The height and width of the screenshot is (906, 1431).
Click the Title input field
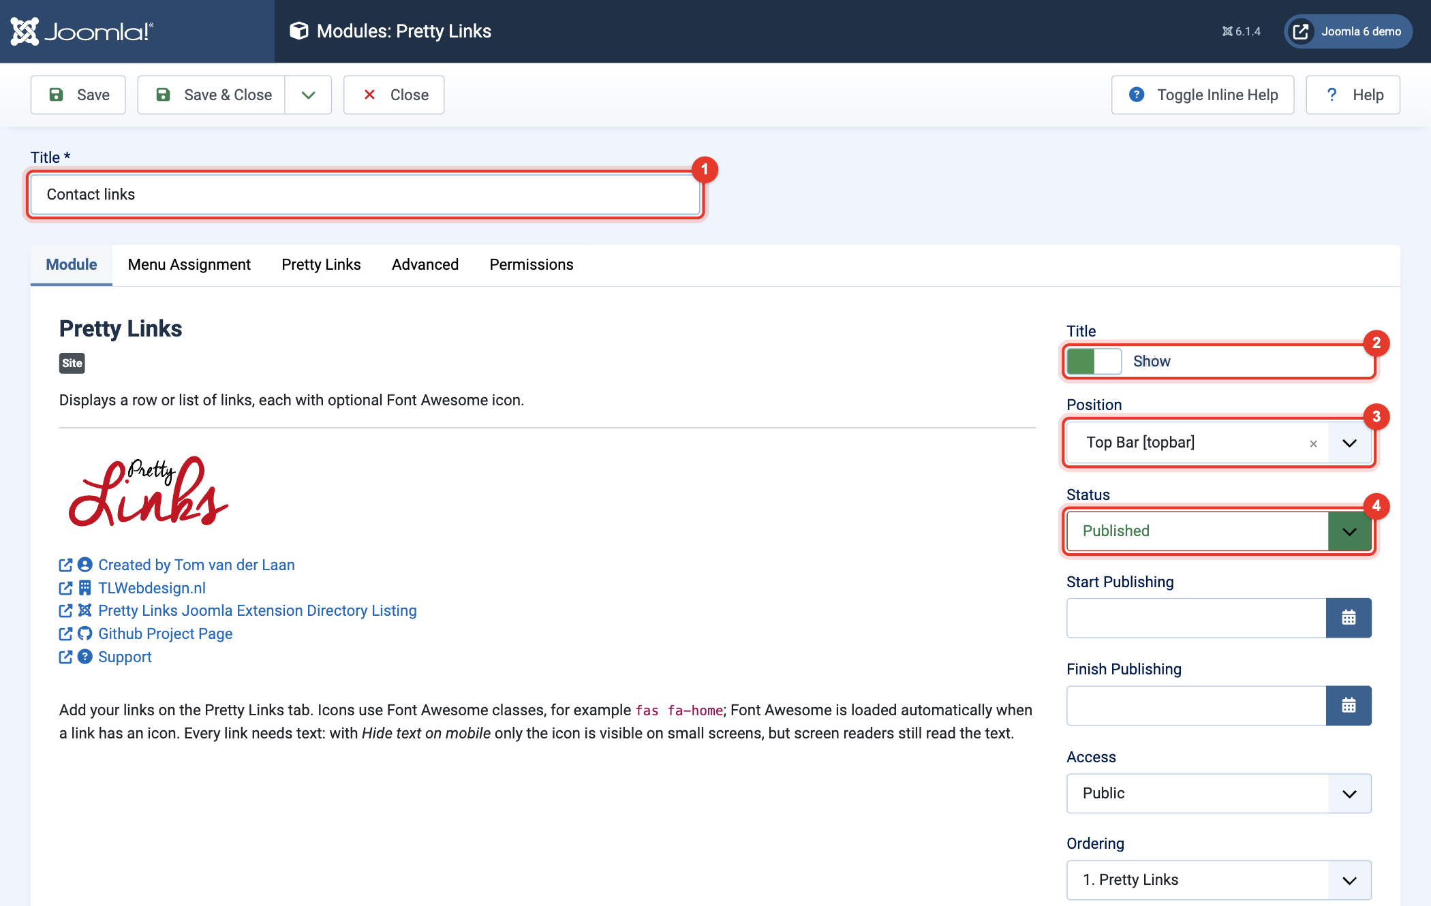365,195
